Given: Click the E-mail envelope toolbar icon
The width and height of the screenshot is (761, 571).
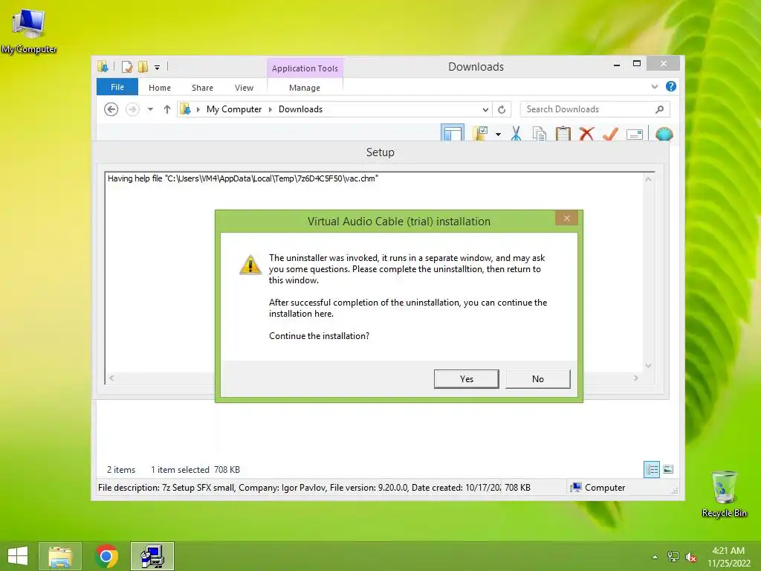Looking at the screenshot, I should pyautogui.click(x=635, y=134).
